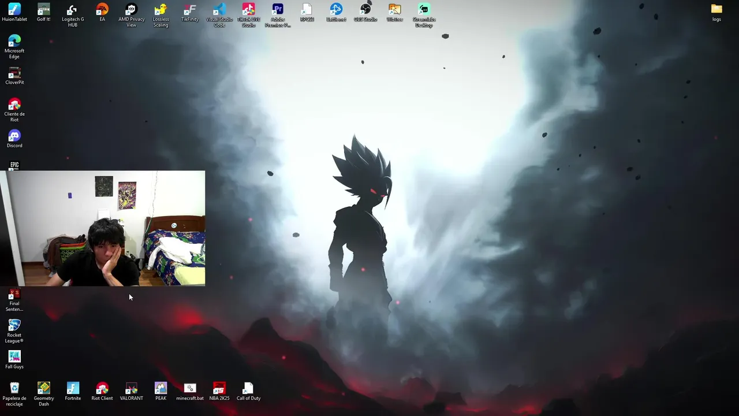Select the VALORANT shortcut

tap(132, 391)
